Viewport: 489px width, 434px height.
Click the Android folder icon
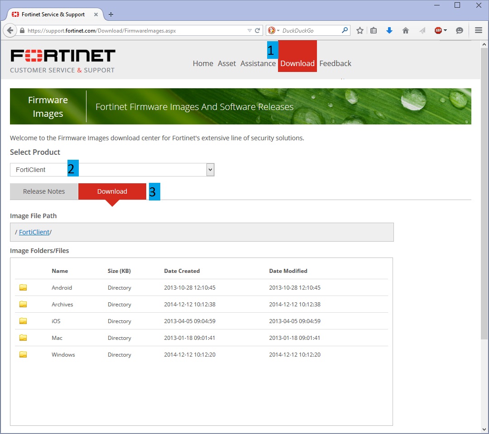point(23,287)
